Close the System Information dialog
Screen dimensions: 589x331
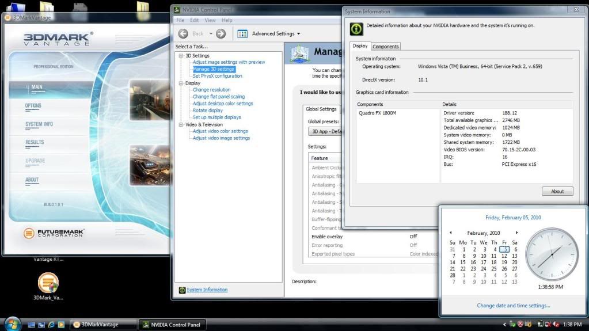576,10
